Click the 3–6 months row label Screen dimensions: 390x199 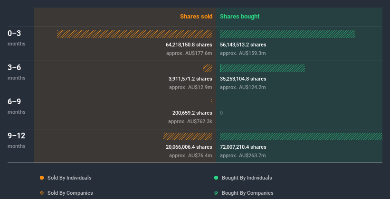point(17,72)
